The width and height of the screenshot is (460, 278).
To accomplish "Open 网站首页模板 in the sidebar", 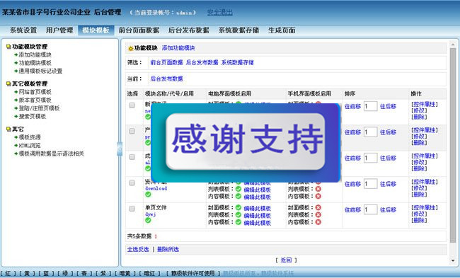I will [x=35, y=92].
